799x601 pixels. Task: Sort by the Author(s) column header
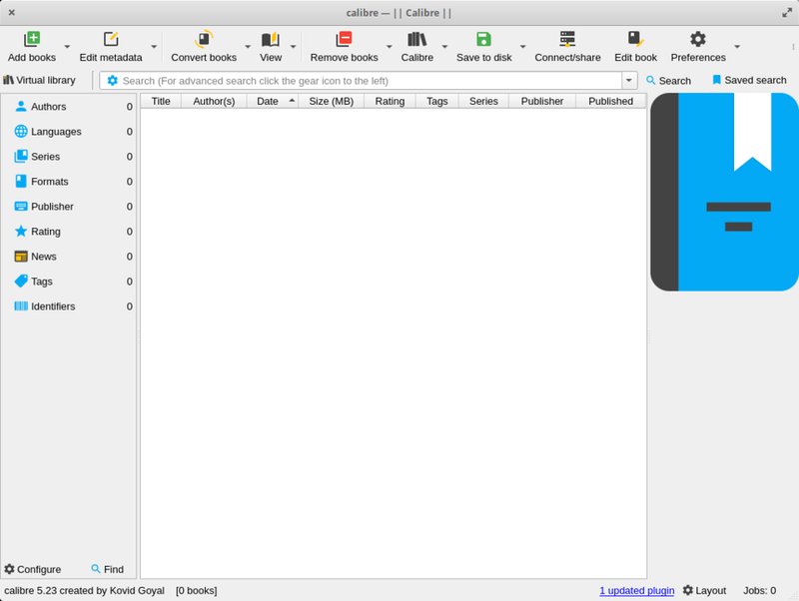214,101
